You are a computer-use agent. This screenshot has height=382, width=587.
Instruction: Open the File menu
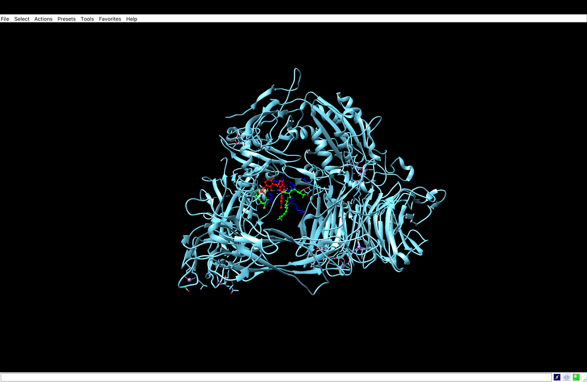coord(5,19)
